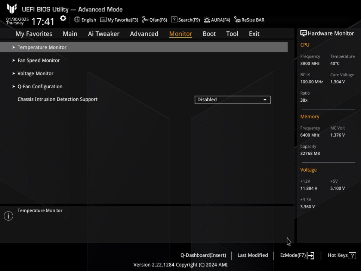This screenshot has width=361, height=271.
Task: Select the Monitor tab
Action: pyautogui.click(x=180, y=34)
